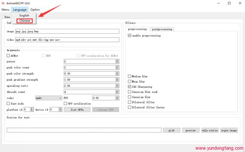Close the Anime4KCPP GUI window
The width and height of the screenshot is (245, 152).
pyautogui.click(x=240, y=3)
